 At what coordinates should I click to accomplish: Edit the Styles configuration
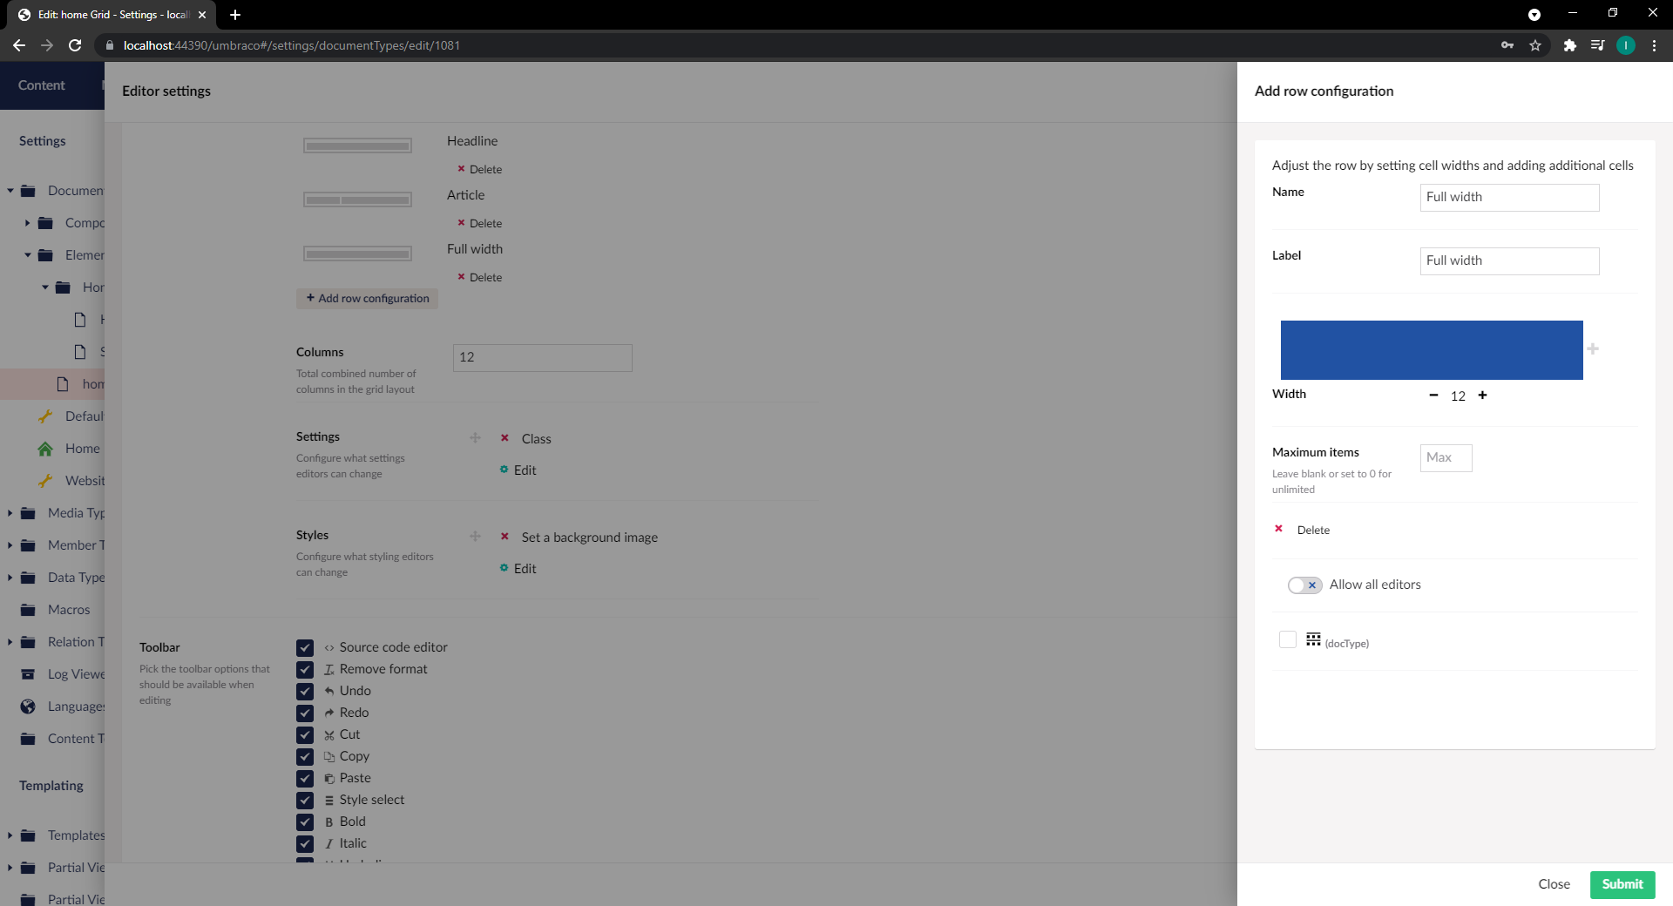tap(518, 569)
